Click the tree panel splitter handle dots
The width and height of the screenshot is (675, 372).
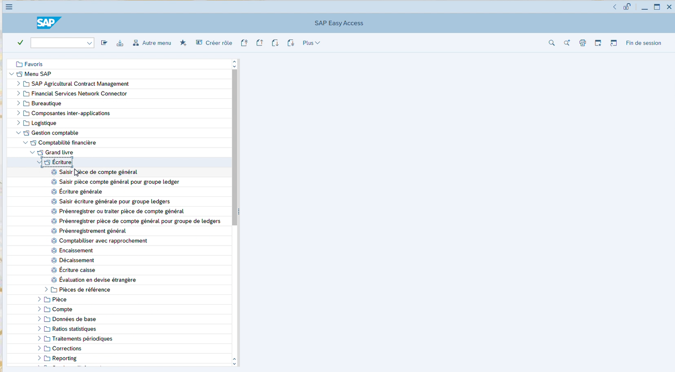coord(239,211)
